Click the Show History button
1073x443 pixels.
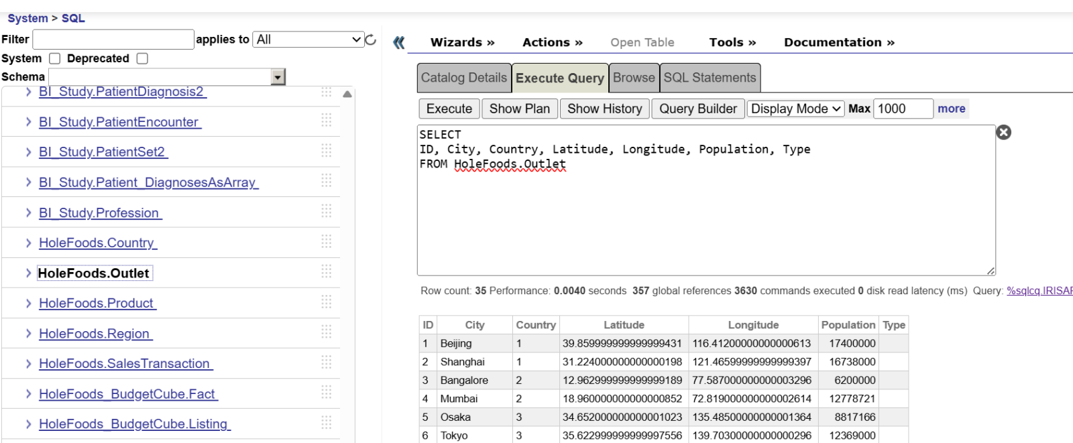click(x=604, y=109)
